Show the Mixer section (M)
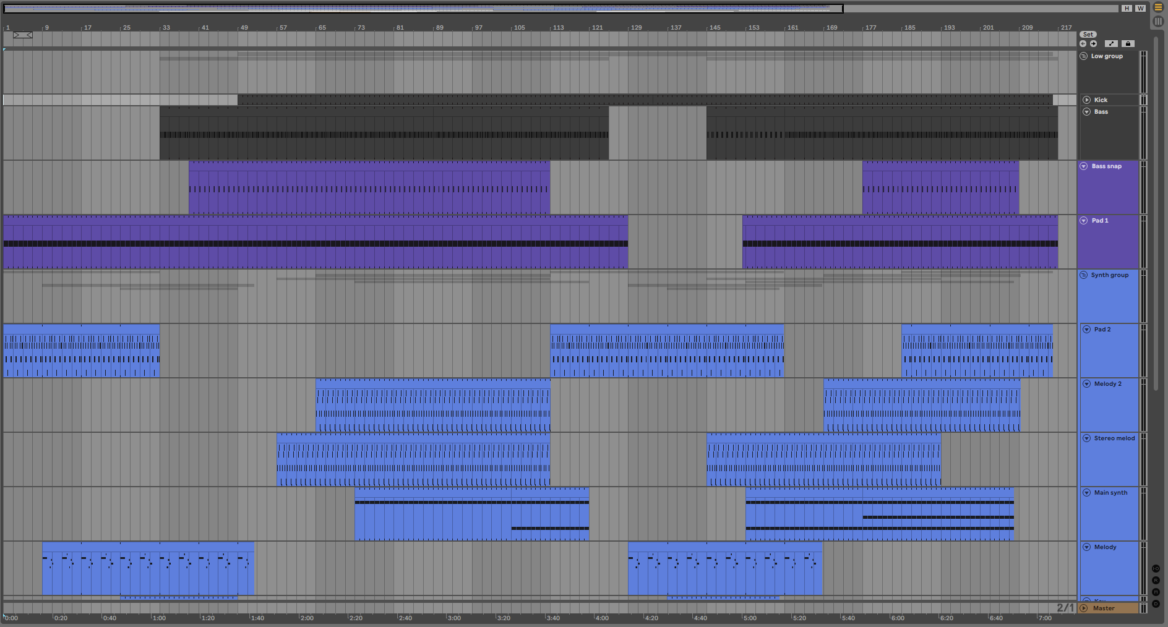 coord(1156,592)
